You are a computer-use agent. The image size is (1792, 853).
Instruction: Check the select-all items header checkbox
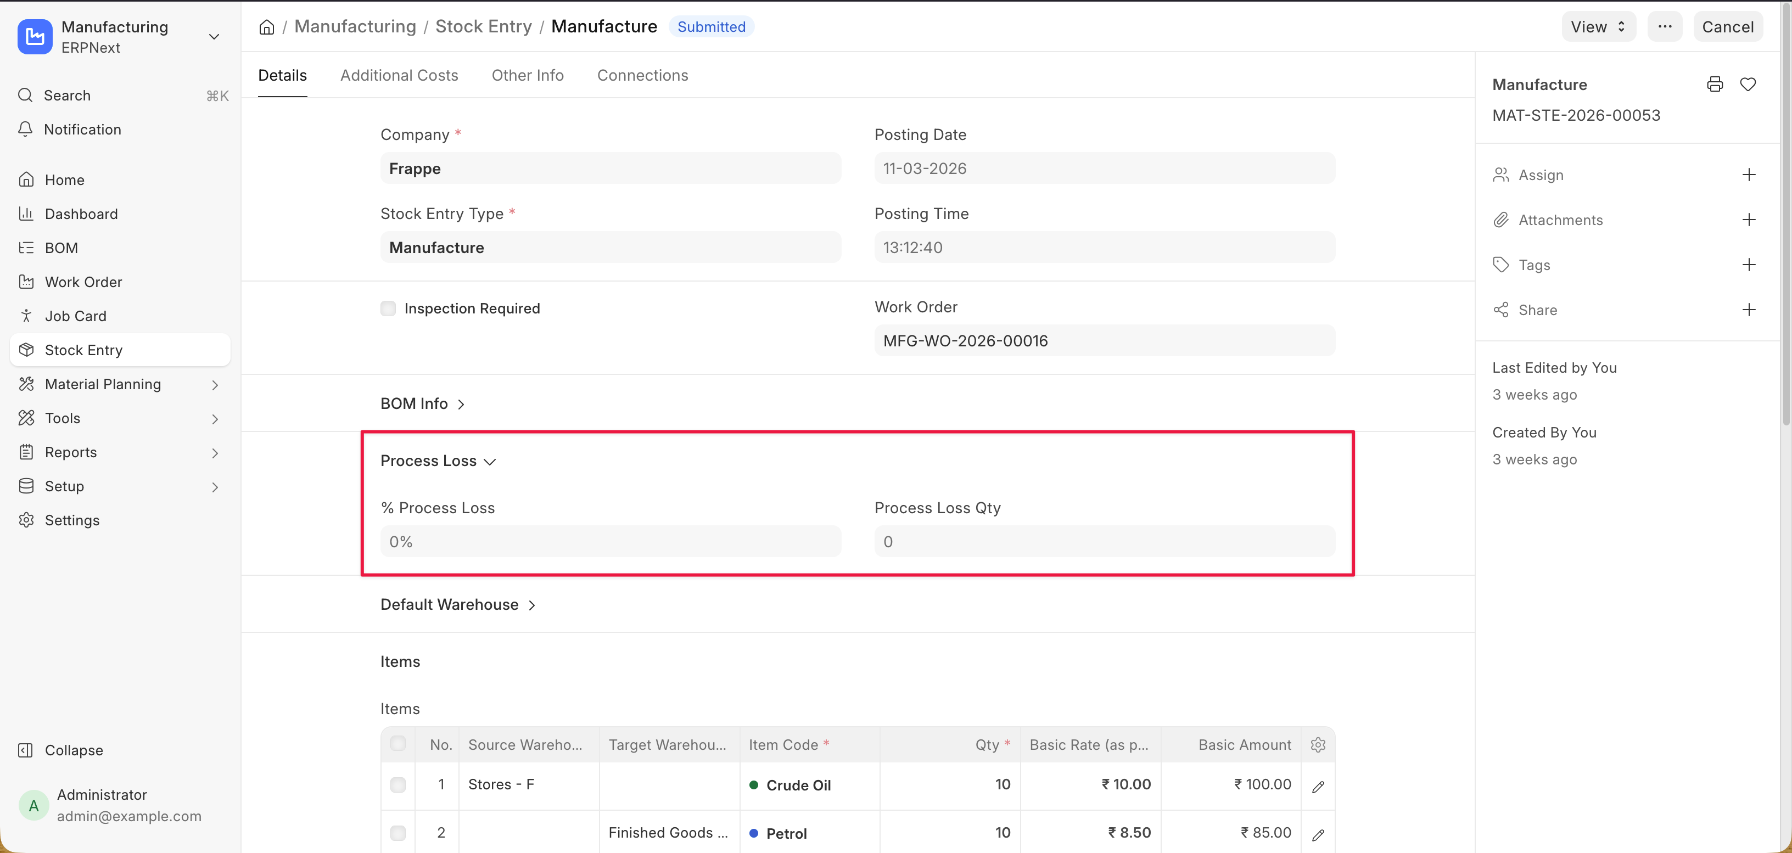click(398, 744)
